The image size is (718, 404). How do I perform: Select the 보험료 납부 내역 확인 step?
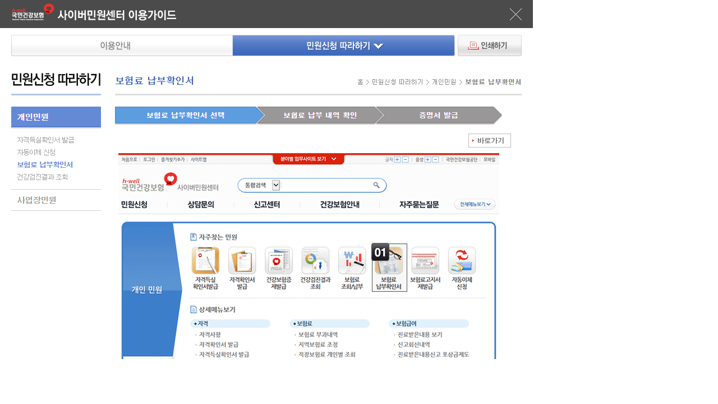click(x=320, y=115)
